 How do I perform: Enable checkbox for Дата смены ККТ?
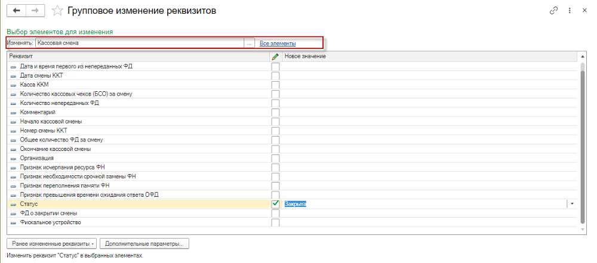click(276, 75)
